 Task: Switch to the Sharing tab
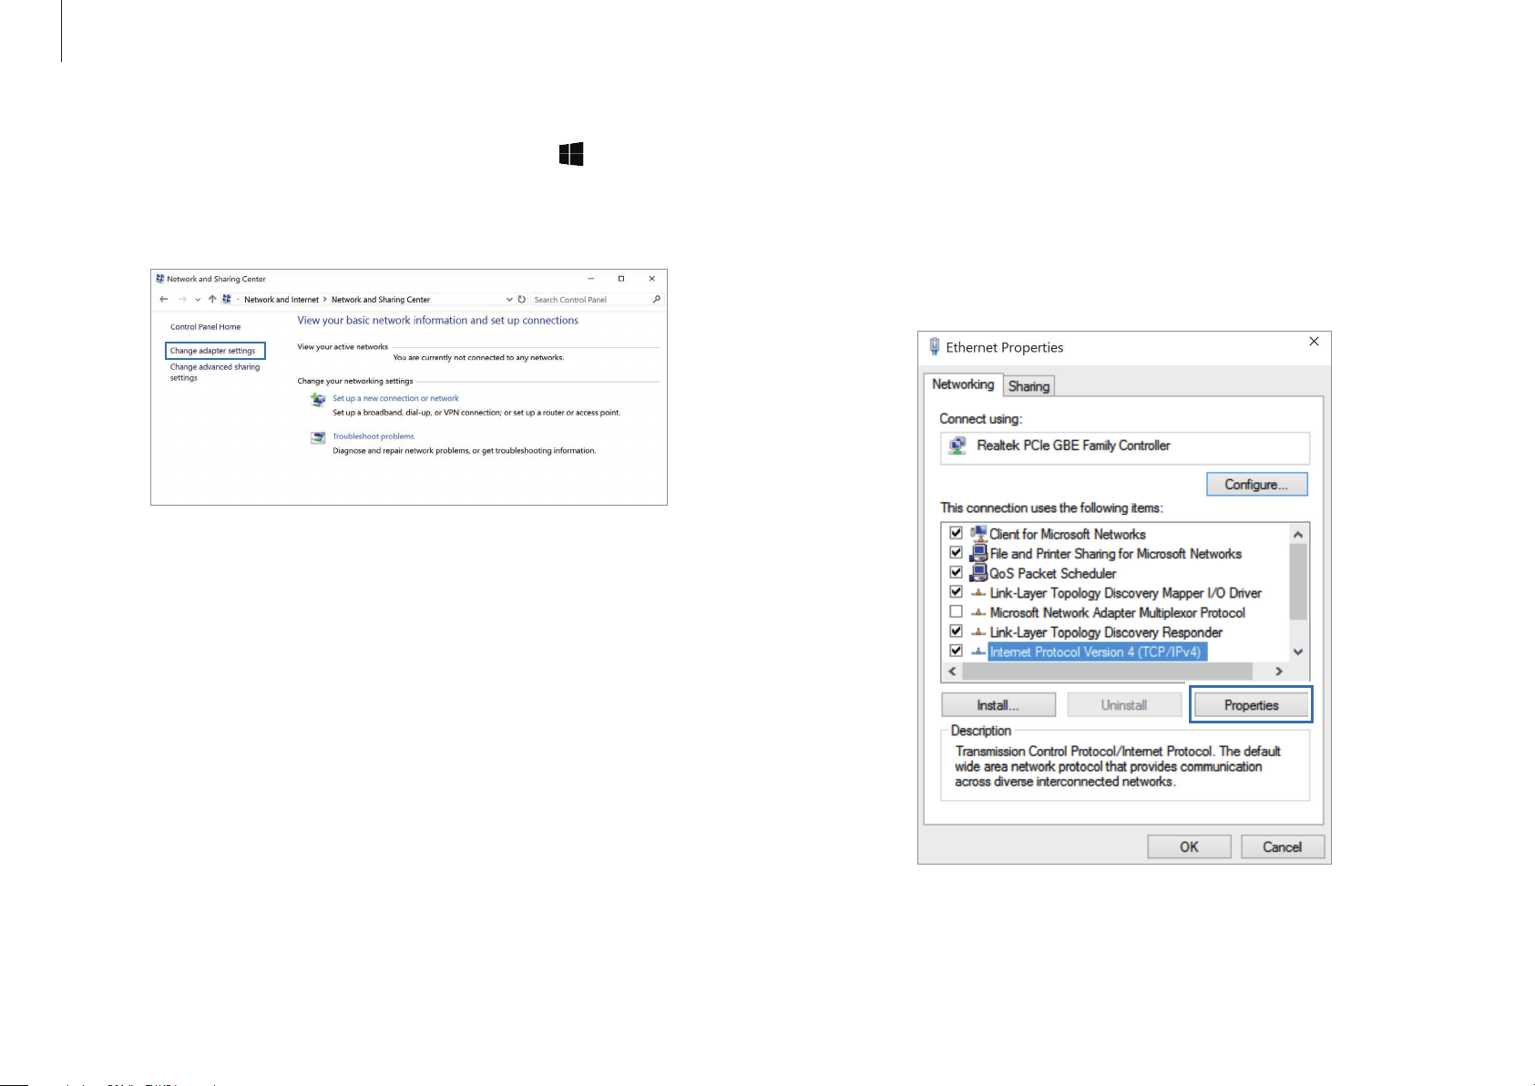[x=1028, y=386]
